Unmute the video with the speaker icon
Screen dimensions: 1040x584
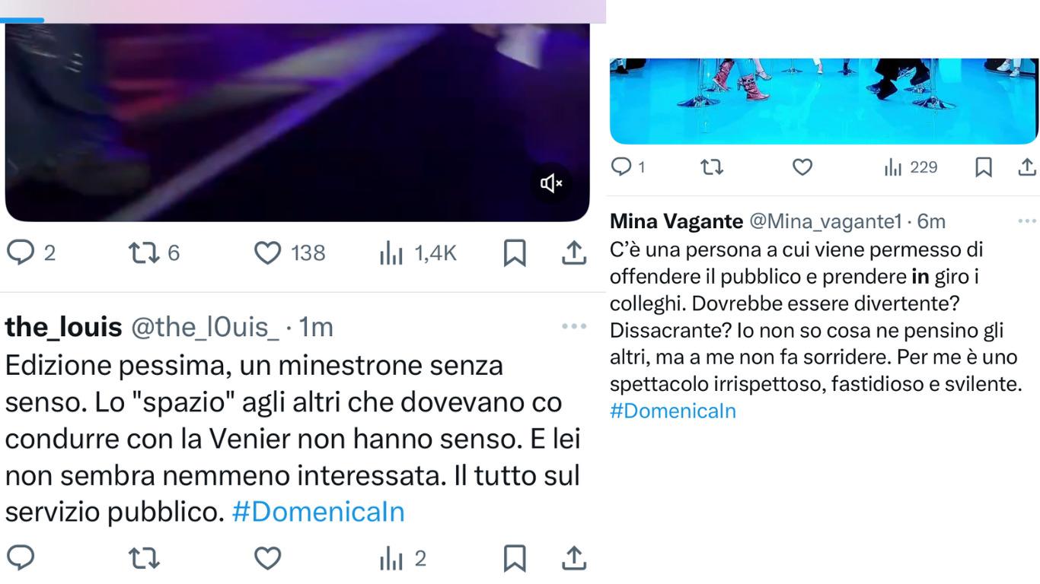[x=551, y=183]
